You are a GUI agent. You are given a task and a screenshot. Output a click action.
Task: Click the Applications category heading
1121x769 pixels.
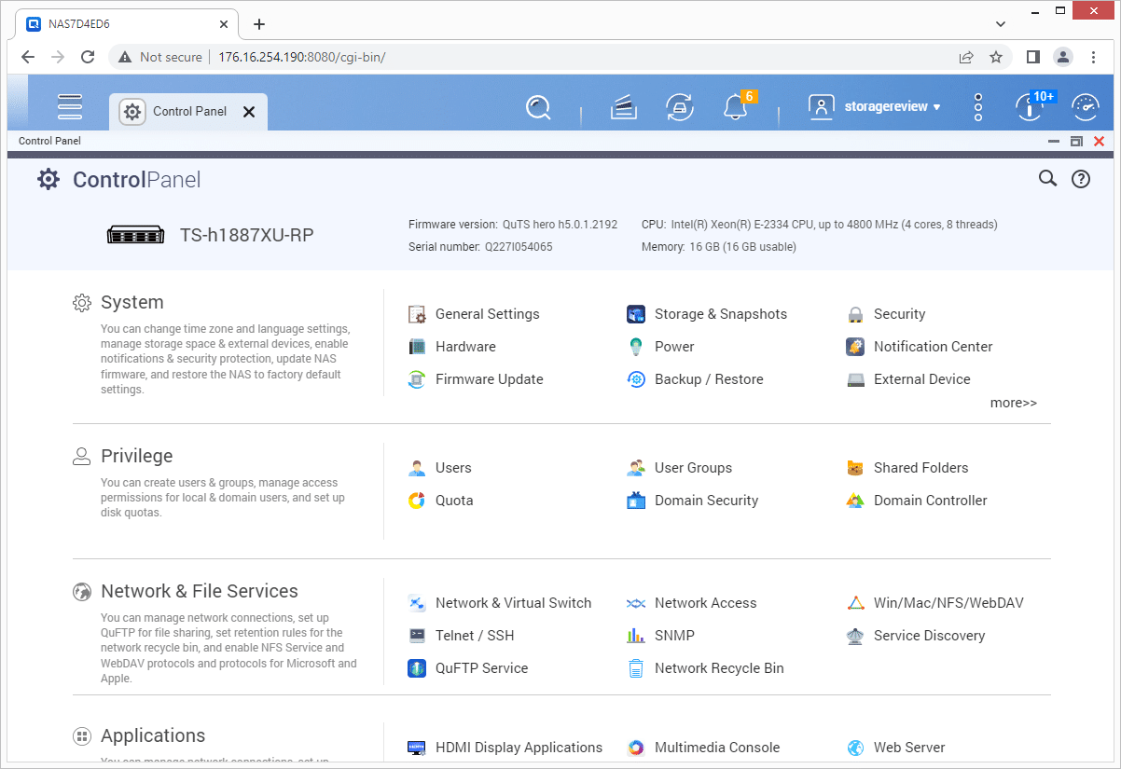coord(153,735)
